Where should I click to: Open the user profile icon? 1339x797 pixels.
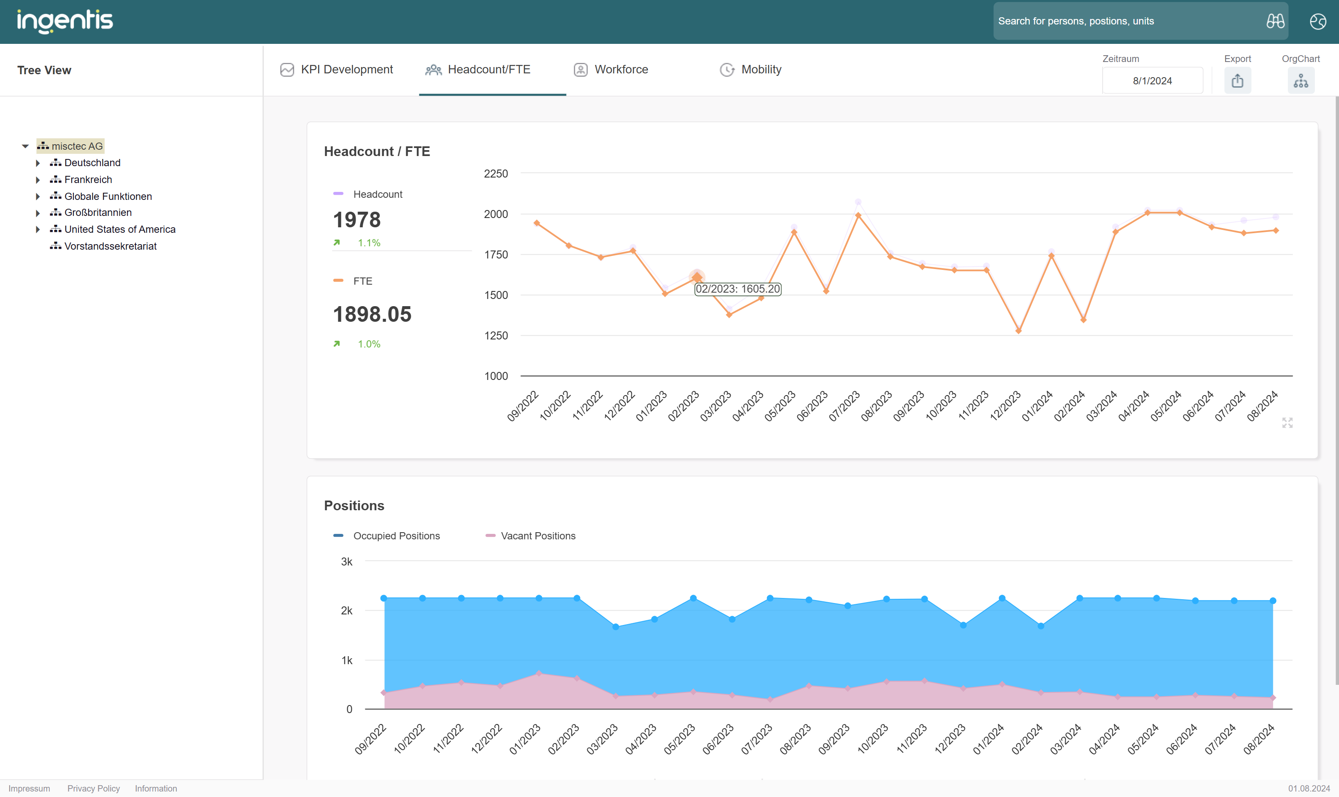pyautogui.click(x=1317, y=21)
